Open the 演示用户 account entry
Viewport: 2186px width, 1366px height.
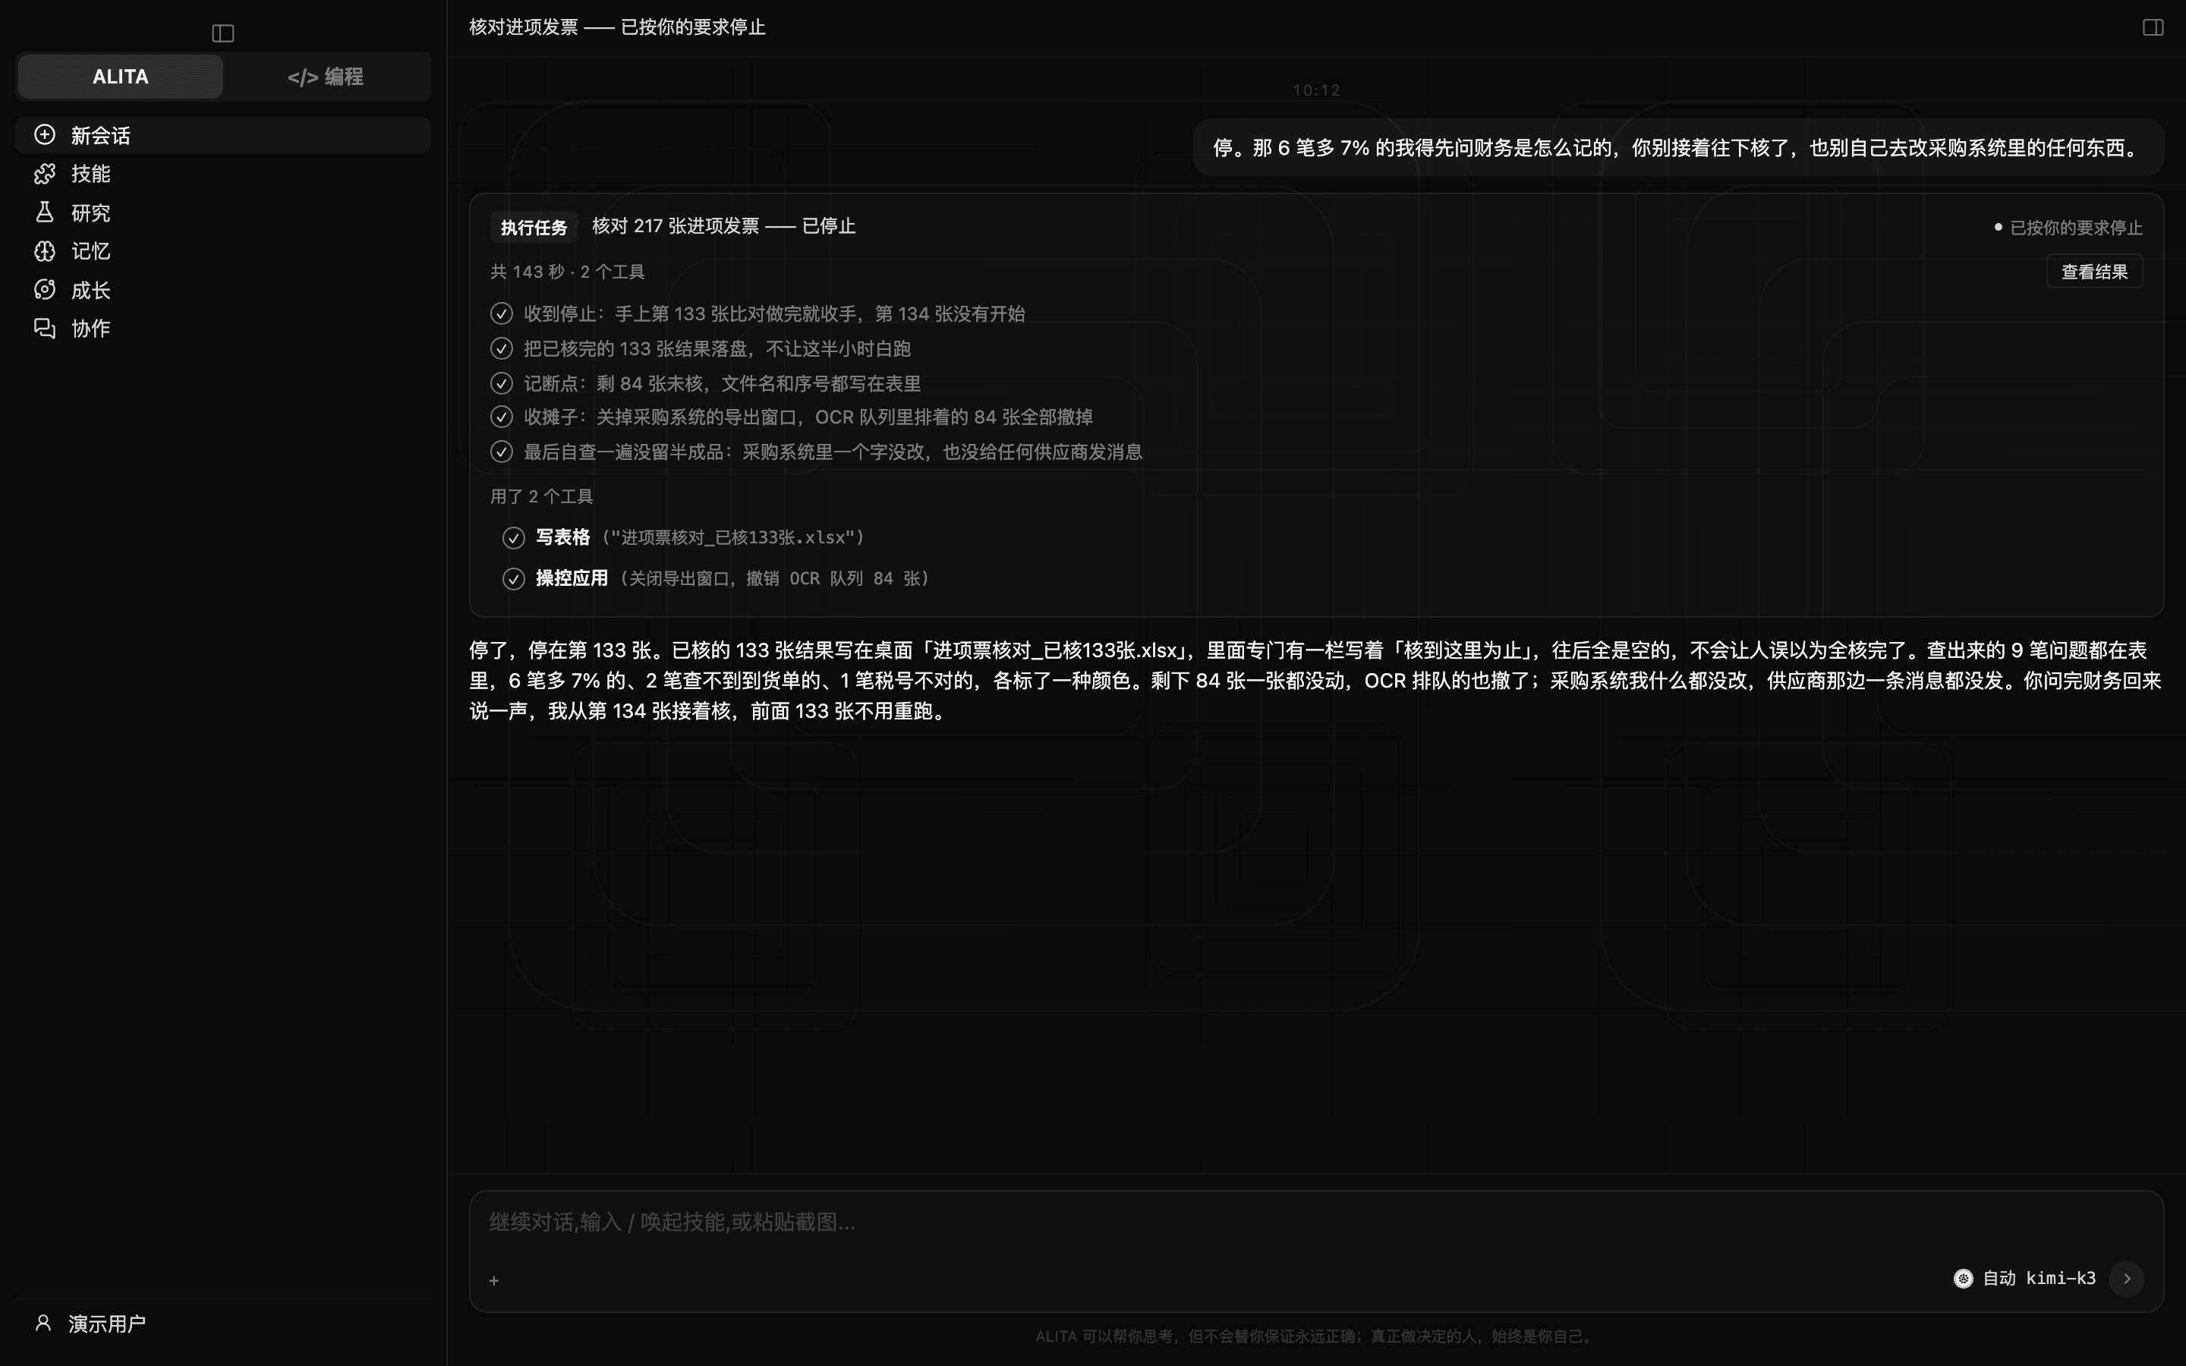pos(223,1324)
